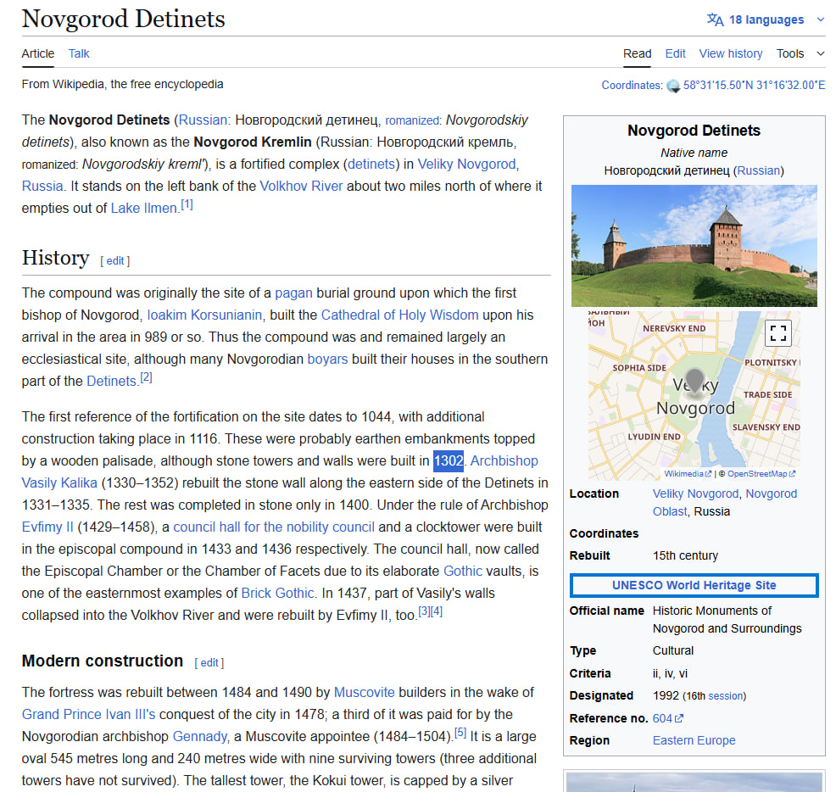Open the Muscovite link
836x792 pixels.
tap(364, 692)
